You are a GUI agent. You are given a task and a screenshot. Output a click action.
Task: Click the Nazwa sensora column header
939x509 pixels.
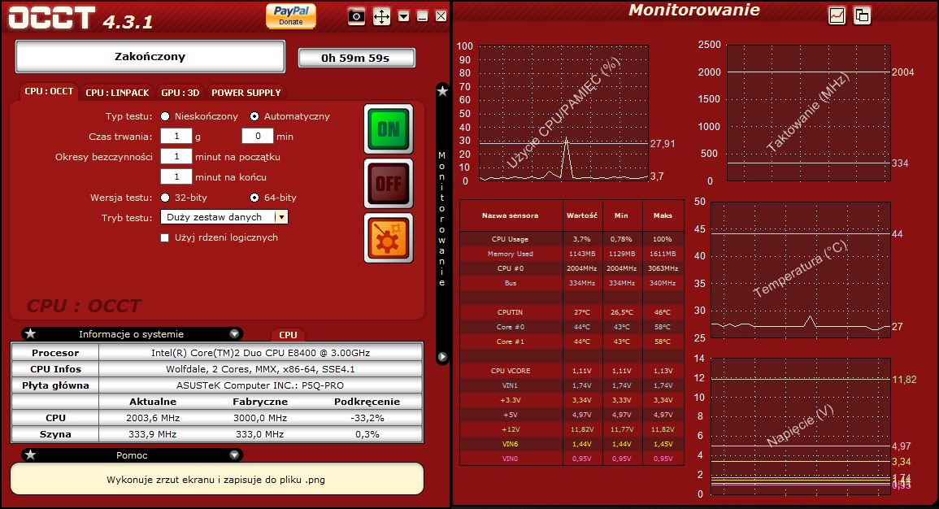tap(511, 215)
